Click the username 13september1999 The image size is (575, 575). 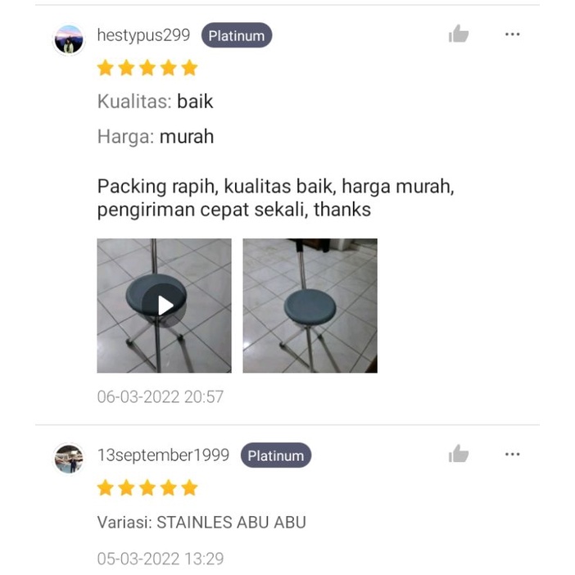[x=163, y=455]
